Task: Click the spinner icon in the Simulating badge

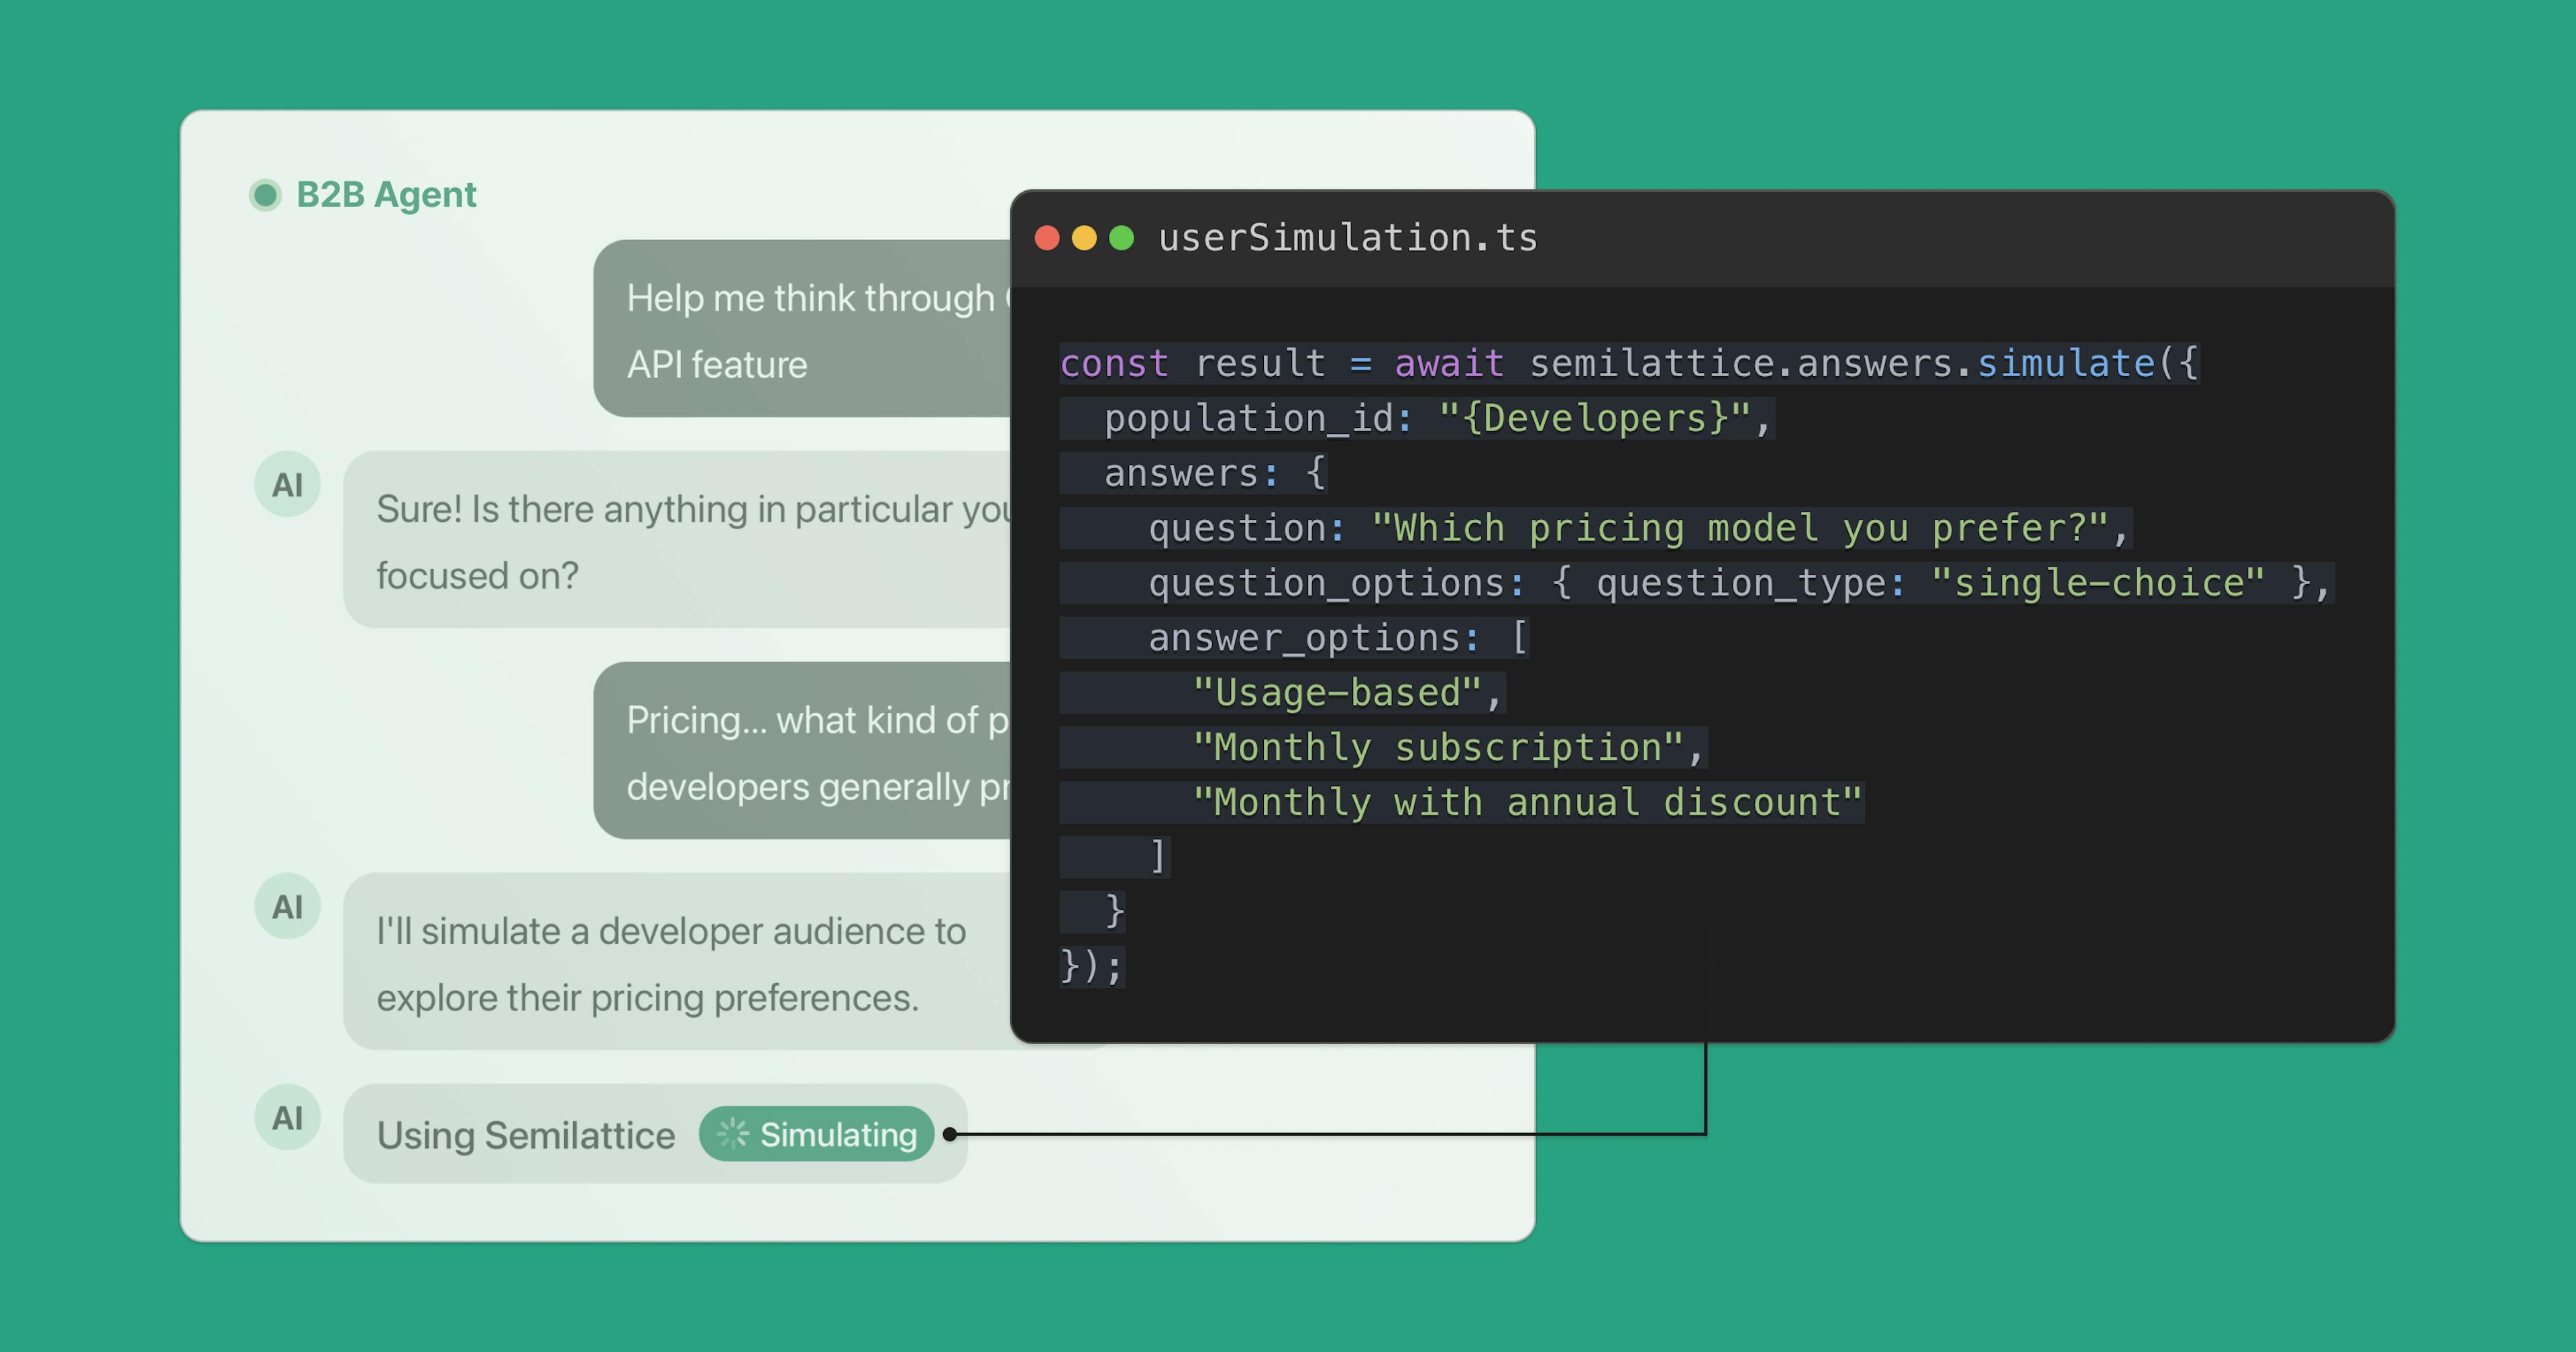Action: [x=733, y=1134]
